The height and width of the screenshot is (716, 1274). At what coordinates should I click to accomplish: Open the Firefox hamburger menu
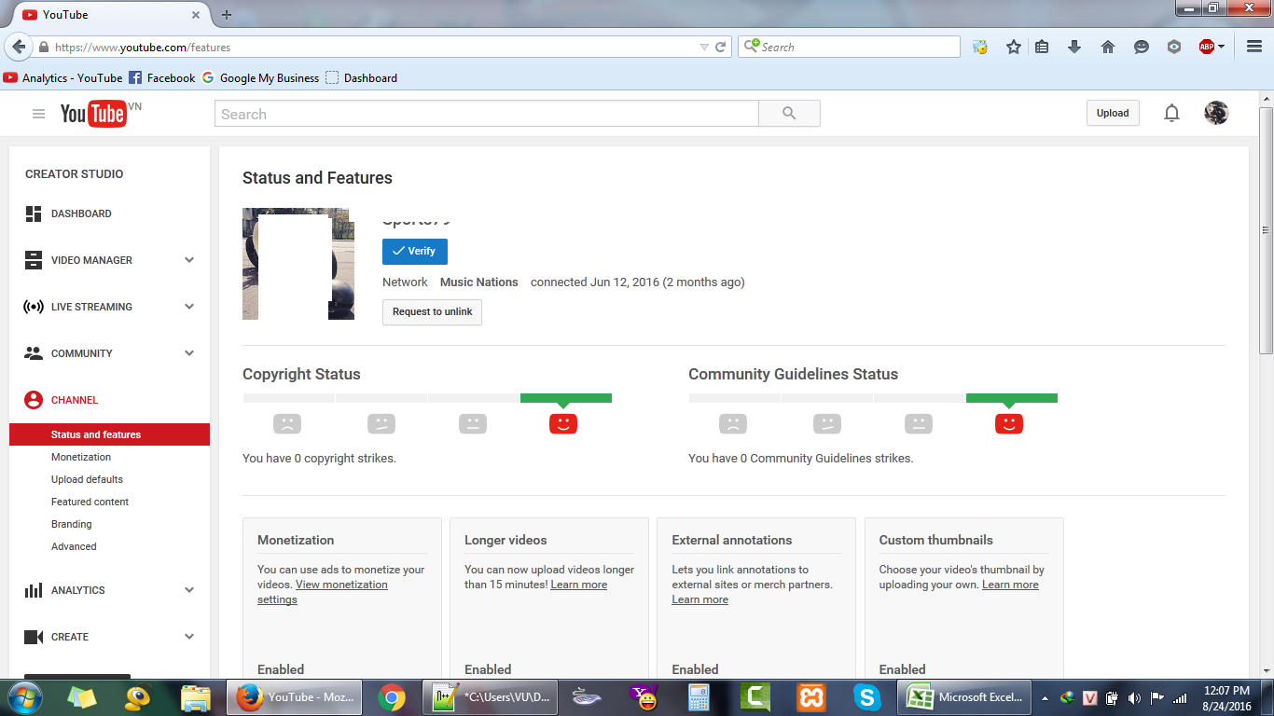pos(1253,47)
